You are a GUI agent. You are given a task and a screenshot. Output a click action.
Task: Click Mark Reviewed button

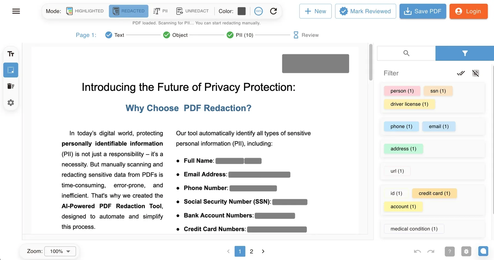366,11
